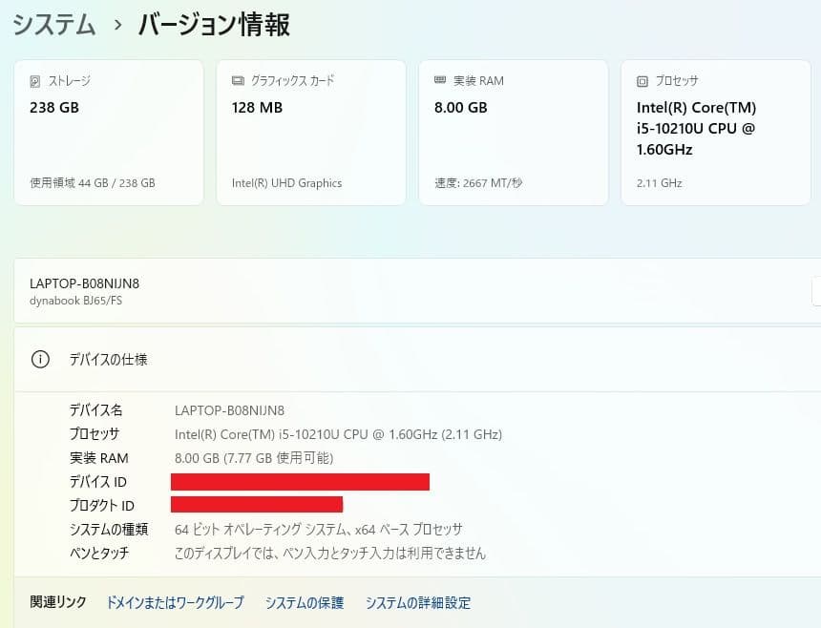Click the info circle icon beside デバイスの仕様
821x628 pixels.
tap(39, 360)
